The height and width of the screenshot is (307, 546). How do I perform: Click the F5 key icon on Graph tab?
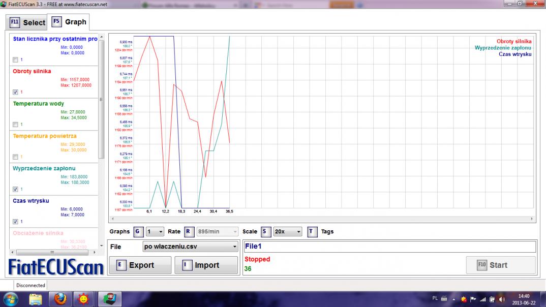[56, 21]
